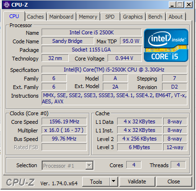View the About tab
Viewport: 196px width, 191px height.
pyautogui.click(x=175, y=17)
